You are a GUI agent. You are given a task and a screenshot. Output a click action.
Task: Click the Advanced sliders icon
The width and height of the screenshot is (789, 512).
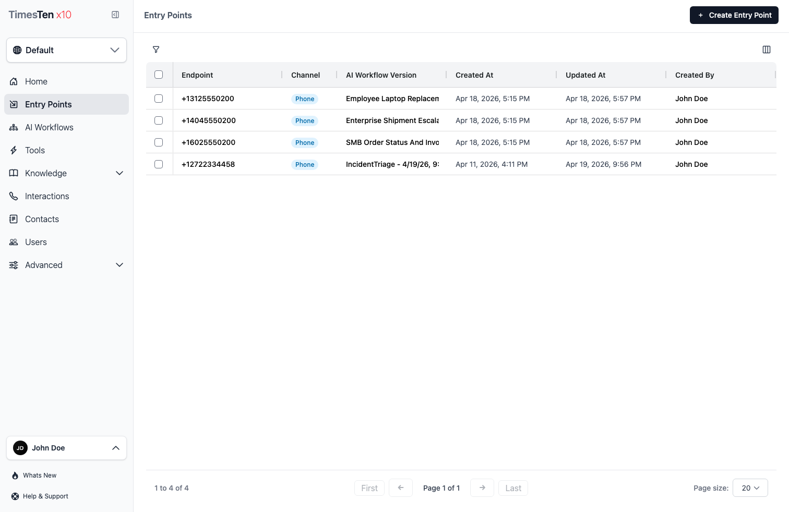point(14,265)
